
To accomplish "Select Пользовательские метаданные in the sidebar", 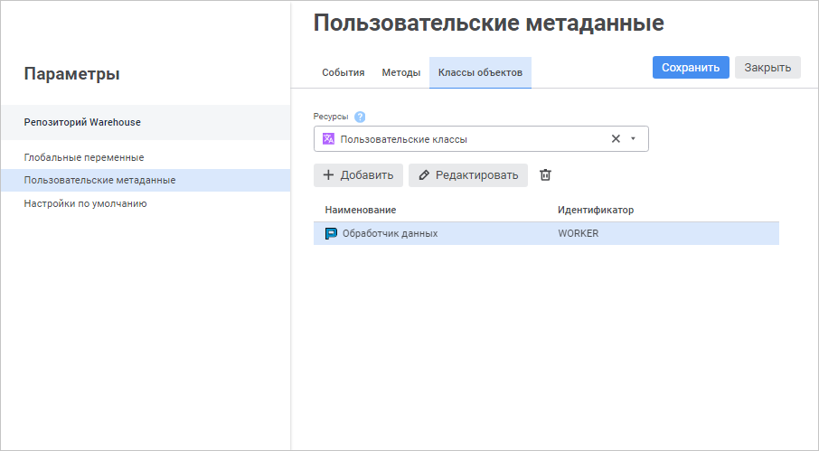I will [99, 180].
